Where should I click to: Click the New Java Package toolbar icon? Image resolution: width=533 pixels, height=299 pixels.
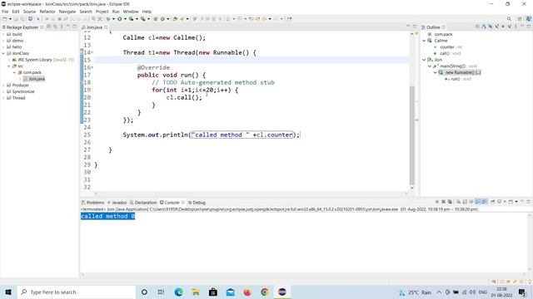(x=156, y=19)
